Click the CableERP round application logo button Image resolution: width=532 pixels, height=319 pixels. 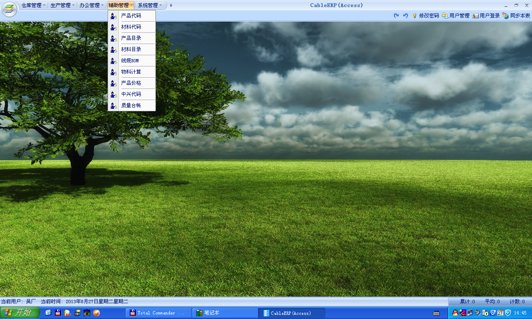pyautogui.click(x=9, y=9)
